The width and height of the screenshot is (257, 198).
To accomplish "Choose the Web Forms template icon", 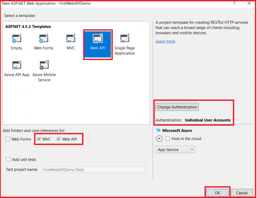I will pos(44,39).
